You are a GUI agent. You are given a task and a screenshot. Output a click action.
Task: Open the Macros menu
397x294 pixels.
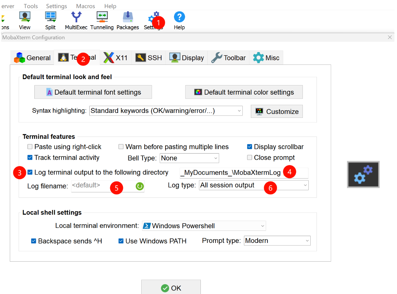pos(86,6)
